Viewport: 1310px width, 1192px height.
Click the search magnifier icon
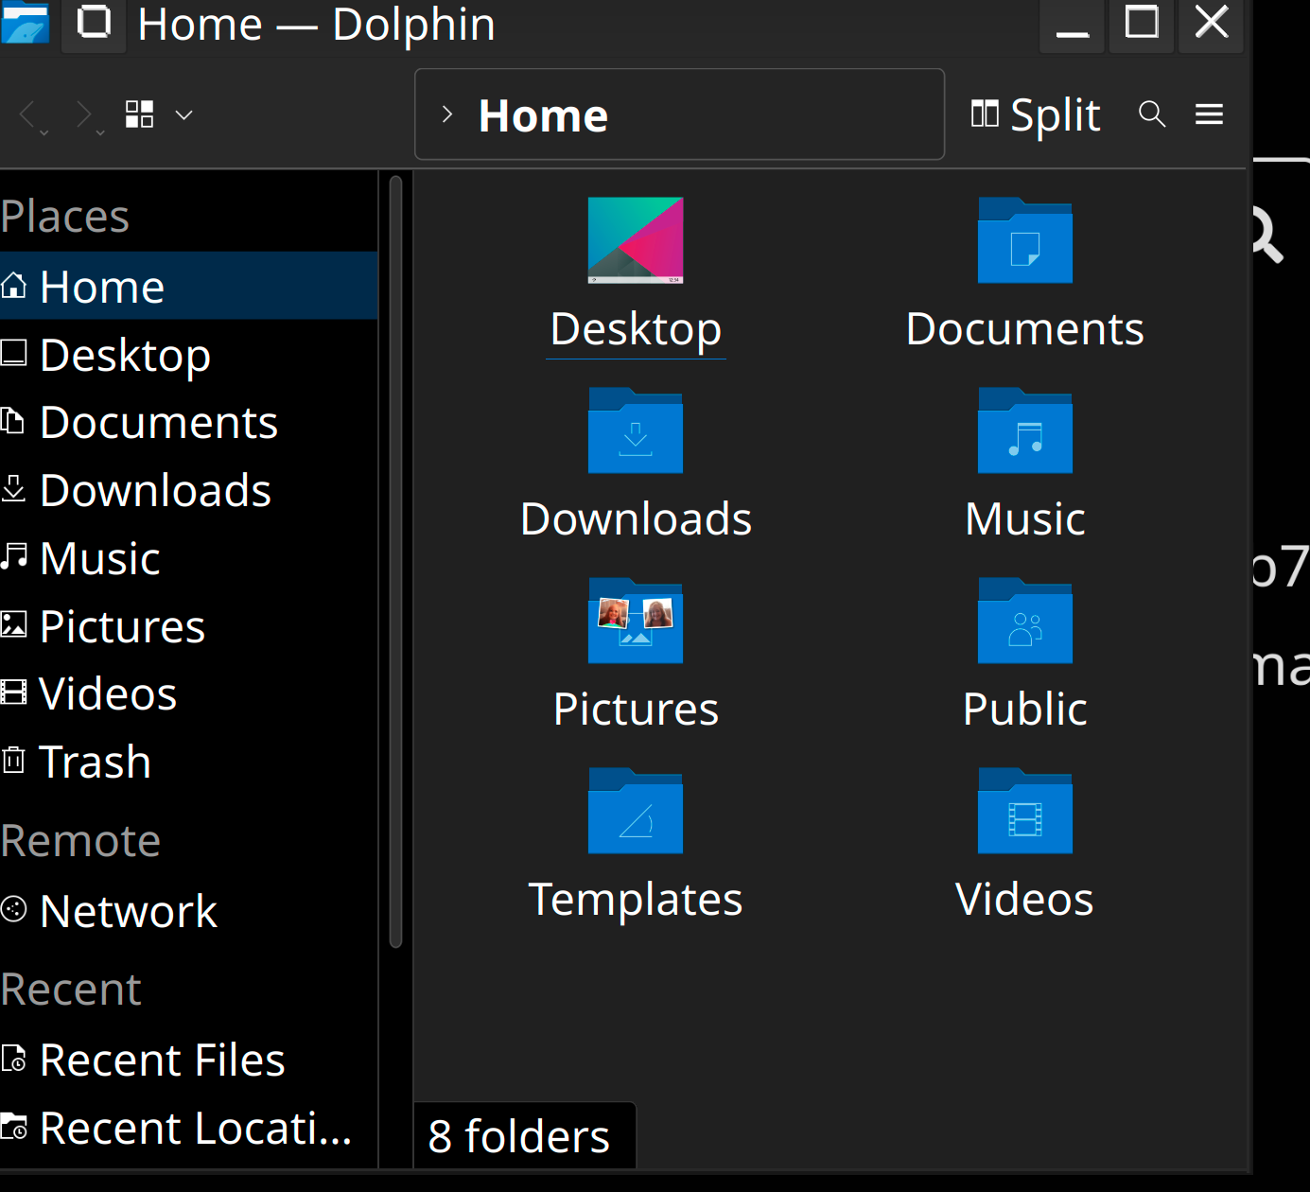coord(1151,114)
